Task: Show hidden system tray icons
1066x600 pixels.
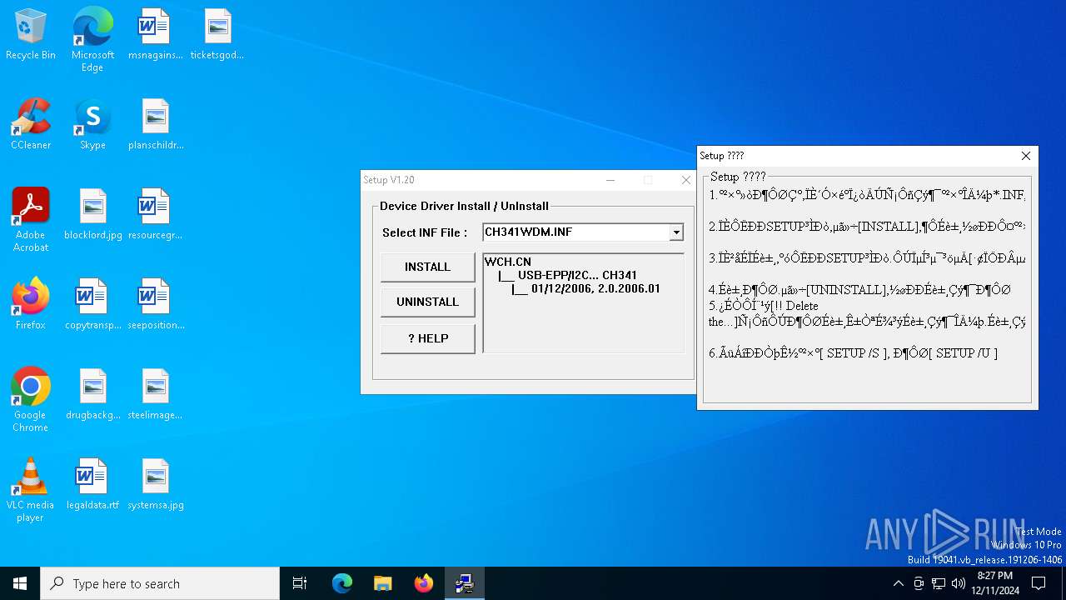Action: click(898, 583)
